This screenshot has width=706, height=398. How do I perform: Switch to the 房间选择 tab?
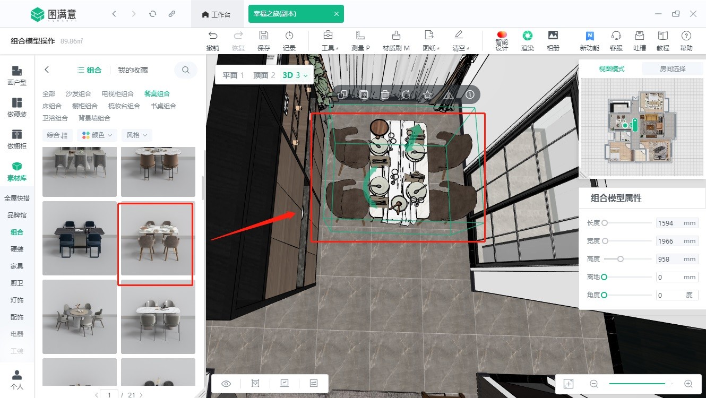pyautogui.click(x=673, y=68)
